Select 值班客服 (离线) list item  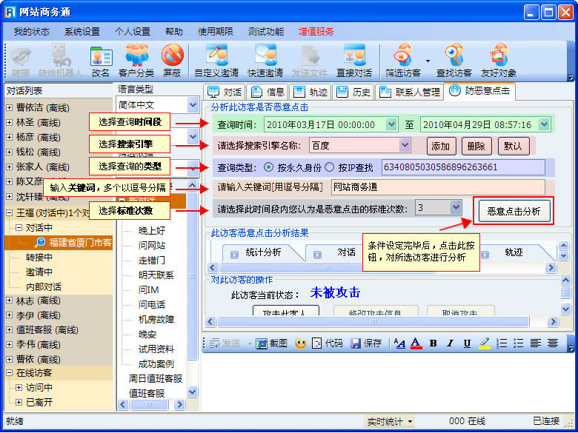pyautogui.click(x=47, y=330)
